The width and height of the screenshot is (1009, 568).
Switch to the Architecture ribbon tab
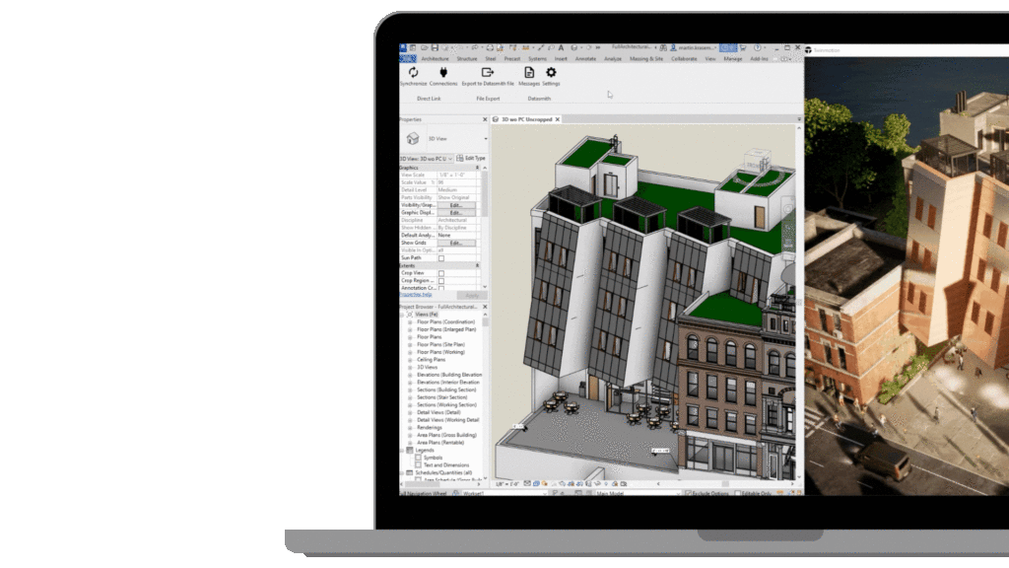click(434, 59)
